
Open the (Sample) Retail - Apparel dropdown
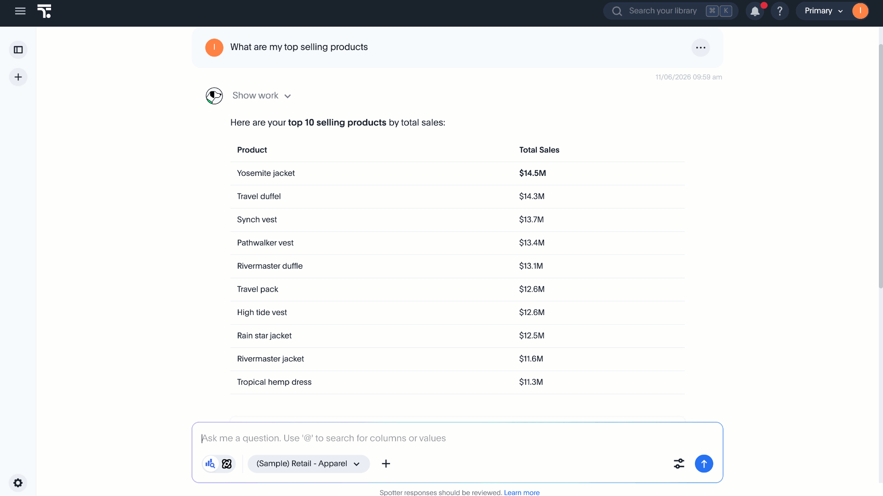[x=309, y=464]
